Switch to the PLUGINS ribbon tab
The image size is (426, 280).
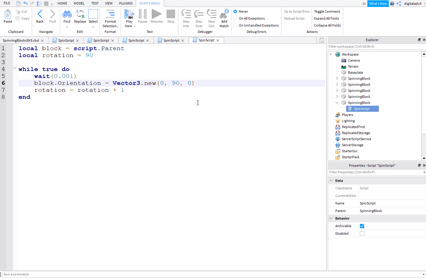(x=126, y=3)
